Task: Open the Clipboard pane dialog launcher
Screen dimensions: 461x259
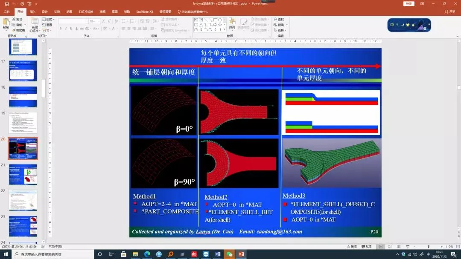Action: 26,36
